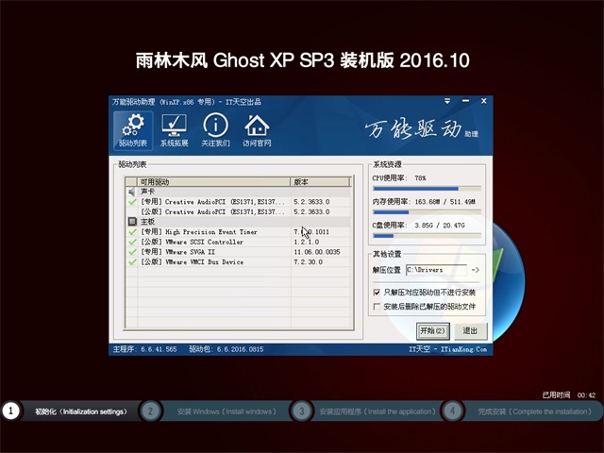604x453 pixels.
Task: Toggle the 主板 motherboard category checkbox
Action: (132, 222)
